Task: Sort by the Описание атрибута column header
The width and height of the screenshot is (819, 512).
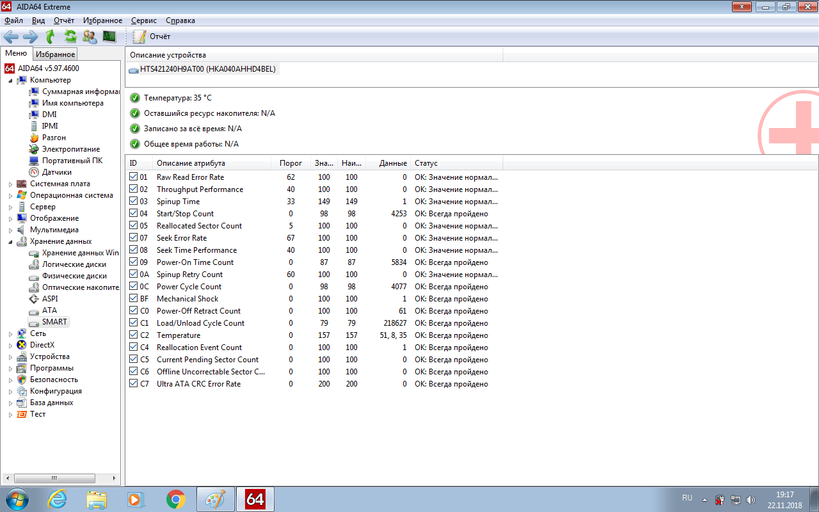Action: (x=211, y=163)
